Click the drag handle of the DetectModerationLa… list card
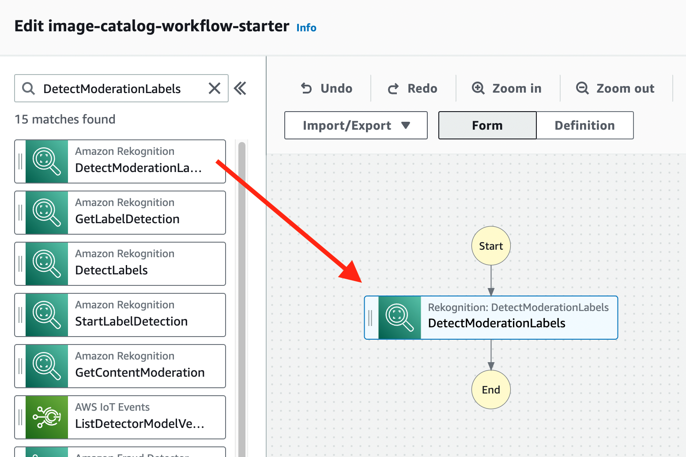The height and width of the screenshot is (457, 686). 20,161
